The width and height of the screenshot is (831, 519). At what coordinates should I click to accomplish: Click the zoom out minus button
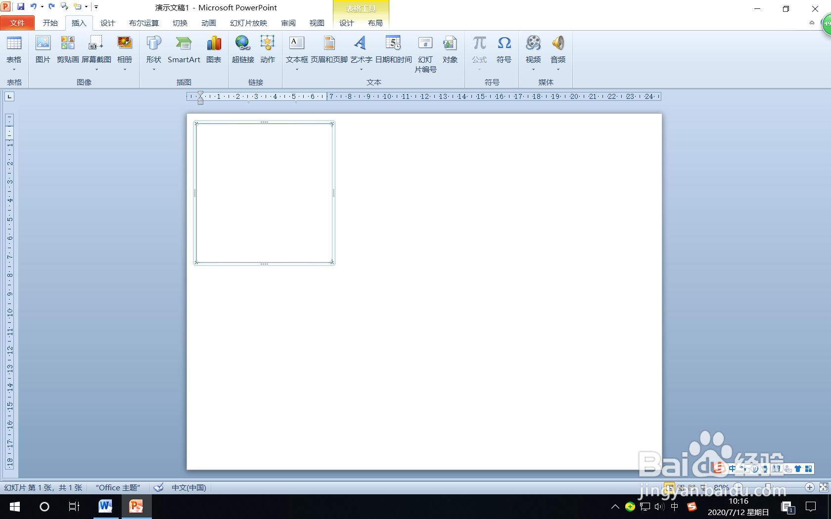(738, 487)
